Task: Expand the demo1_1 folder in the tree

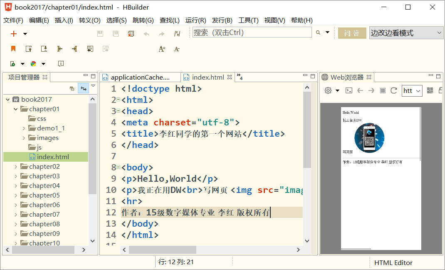Action: pyautogui.click(x=24, y=128)
